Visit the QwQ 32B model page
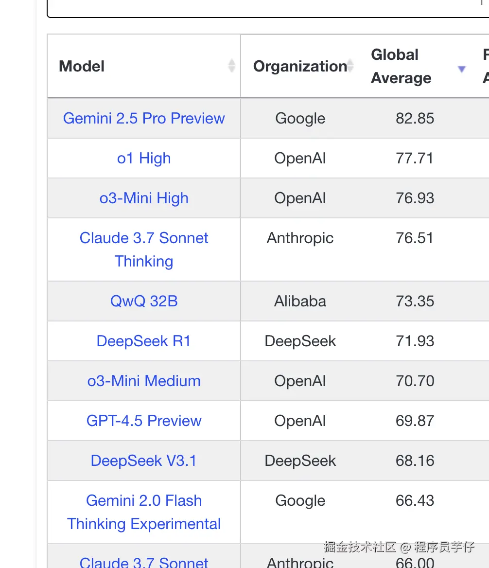The image size is (489, 568). [x=144, y=301]
